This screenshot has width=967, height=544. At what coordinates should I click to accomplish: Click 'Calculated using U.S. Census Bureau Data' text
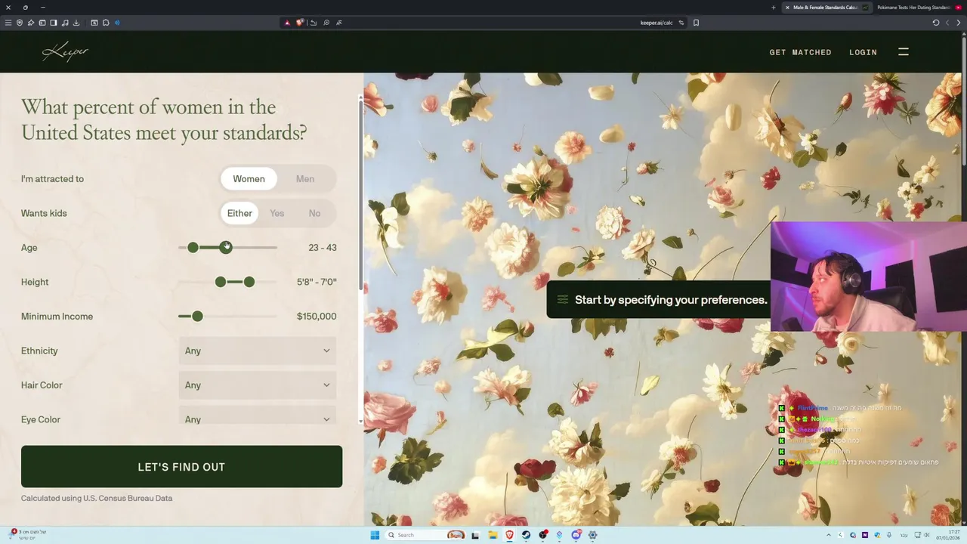coord(97,498)
